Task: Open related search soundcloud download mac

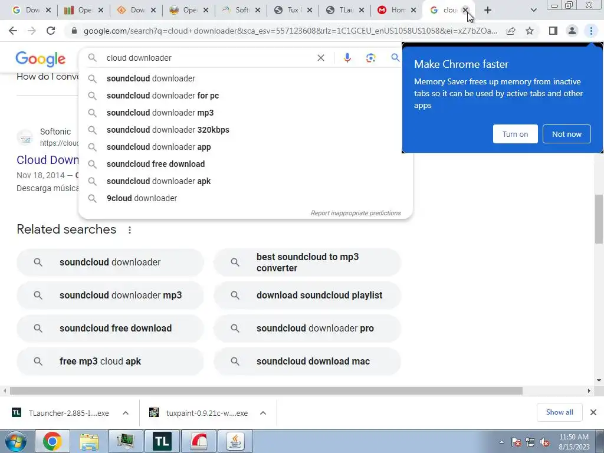Action: point(307,362)
